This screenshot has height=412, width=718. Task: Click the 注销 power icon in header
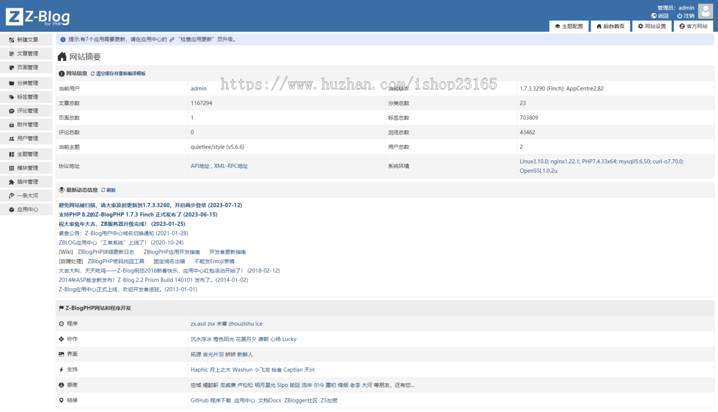click(x=680, y=16)
